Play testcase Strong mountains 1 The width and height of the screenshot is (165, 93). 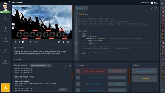117,84
